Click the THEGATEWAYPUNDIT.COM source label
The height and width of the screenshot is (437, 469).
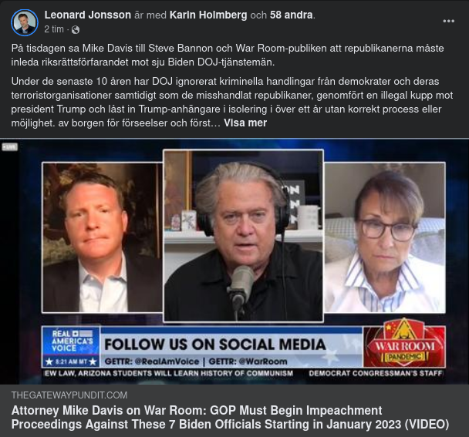coord(69,395)
